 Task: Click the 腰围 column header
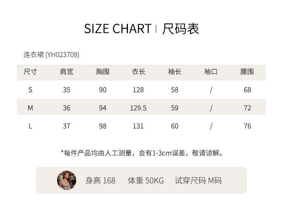pos(247,72)
